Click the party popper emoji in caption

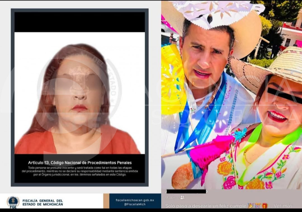tap(251, 206)
